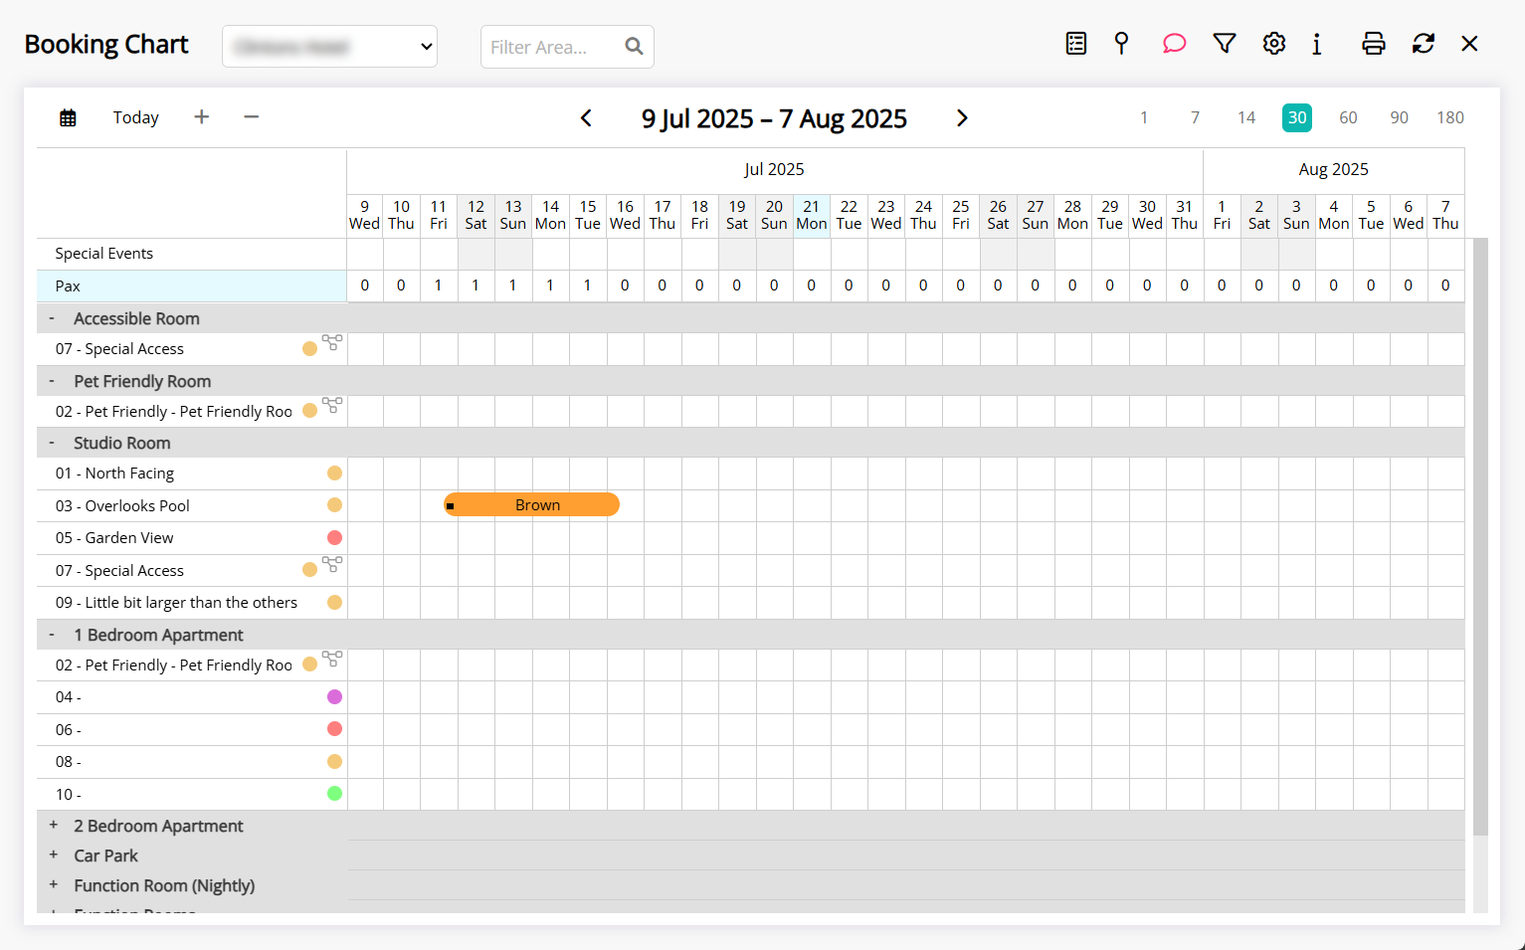Image resolution: width=1525 pixels, height=950 pixels.
Task: Collapse the Pet Friendly Room category
Action: [x=52, y=381]
